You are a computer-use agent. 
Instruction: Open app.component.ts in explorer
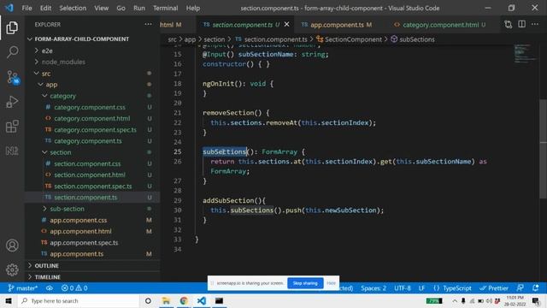point(77,254)
